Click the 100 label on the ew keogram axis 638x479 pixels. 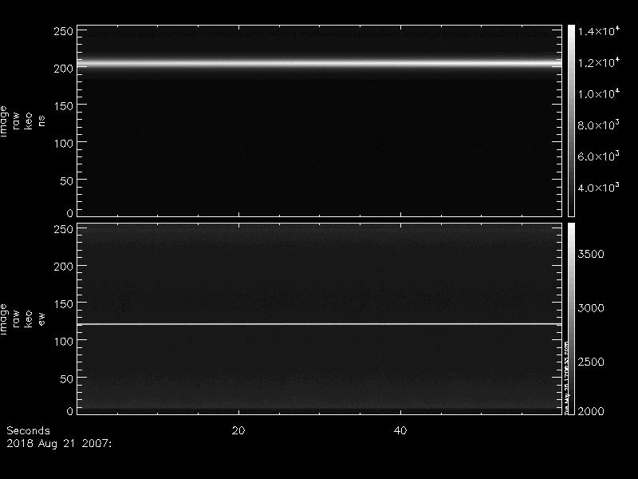click(64, 342)
